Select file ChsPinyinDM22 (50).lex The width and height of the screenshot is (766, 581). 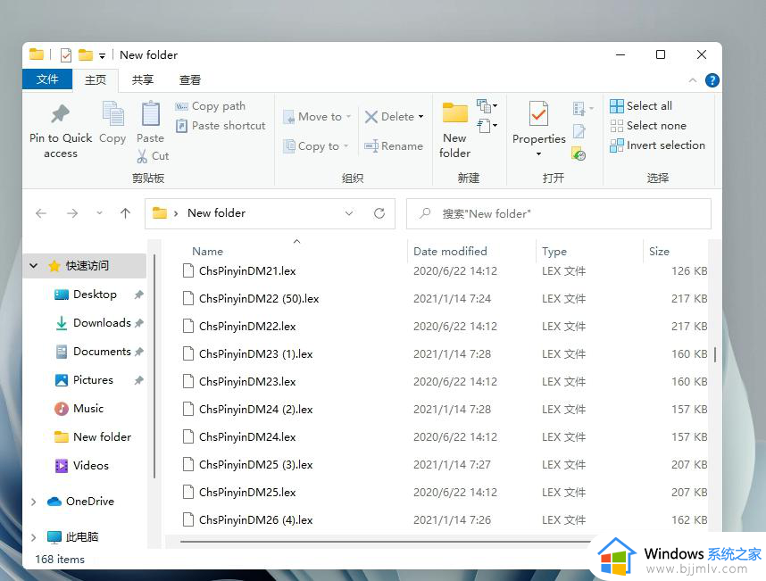259,299
